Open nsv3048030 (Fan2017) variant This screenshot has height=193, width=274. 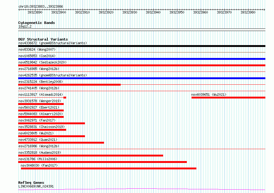(39, 165)
